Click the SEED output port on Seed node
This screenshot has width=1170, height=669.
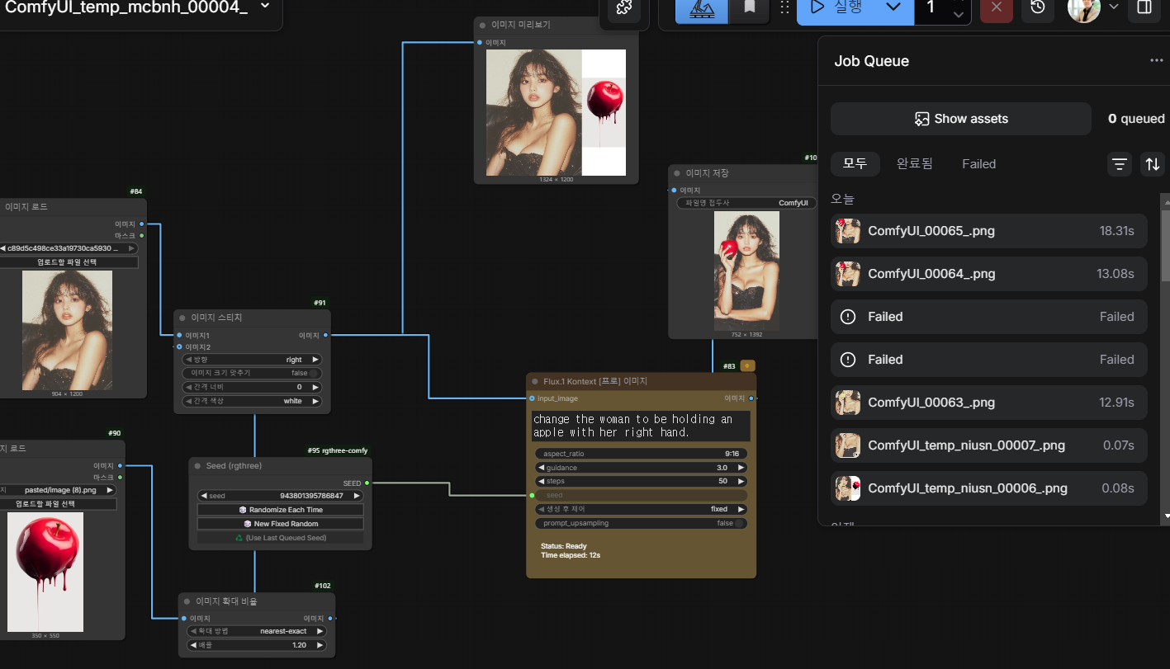[x=367, y=483]
